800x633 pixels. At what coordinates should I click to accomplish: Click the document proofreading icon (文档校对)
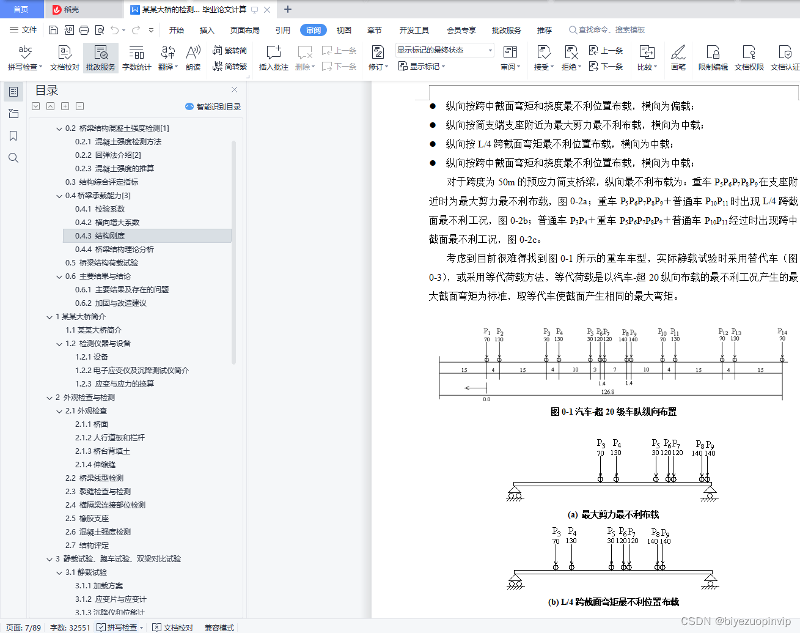(x=65, y=58)
